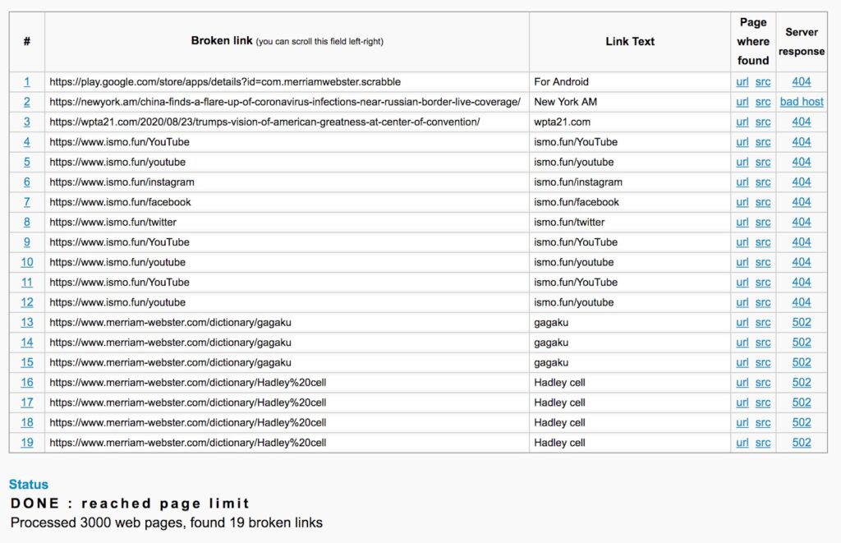This screenshot has height=543, width=841.
Task: Open src link for ismo.fun/instagram row
Action: point(763,182)
